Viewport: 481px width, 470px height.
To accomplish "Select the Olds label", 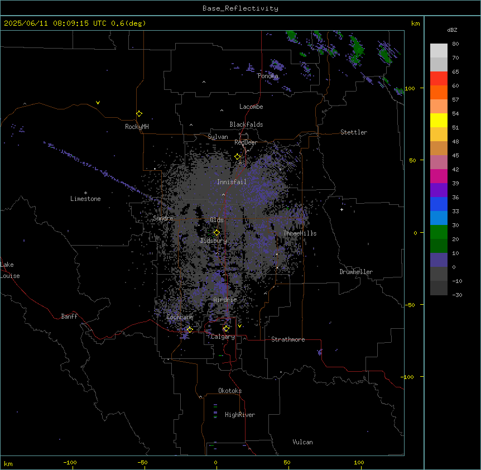I will 217,220.
